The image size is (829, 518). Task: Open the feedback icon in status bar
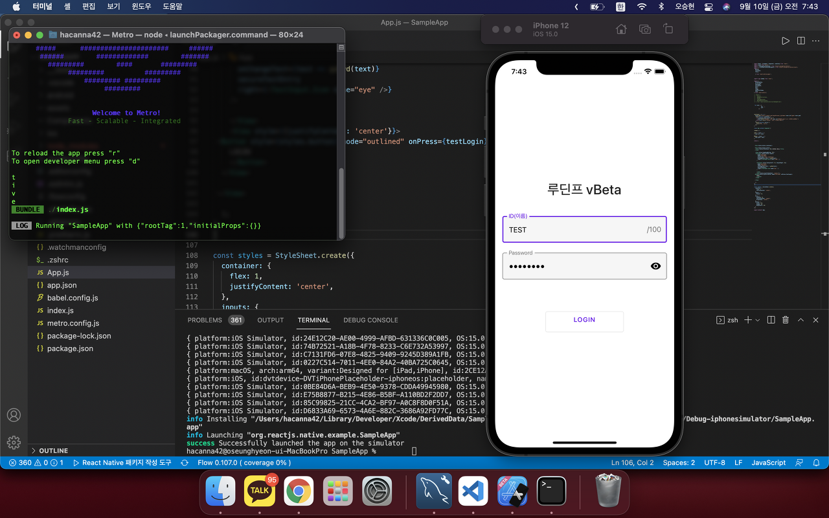click(799, 463)
